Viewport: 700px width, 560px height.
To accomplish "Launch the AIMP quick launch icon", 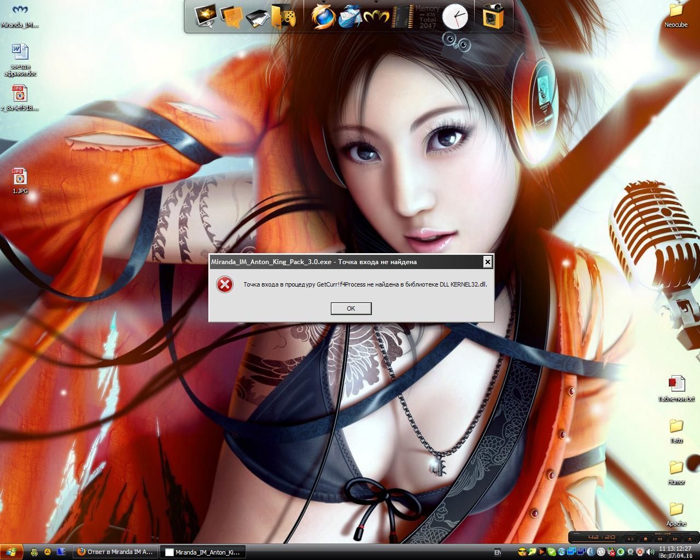I will click(47, 552).
